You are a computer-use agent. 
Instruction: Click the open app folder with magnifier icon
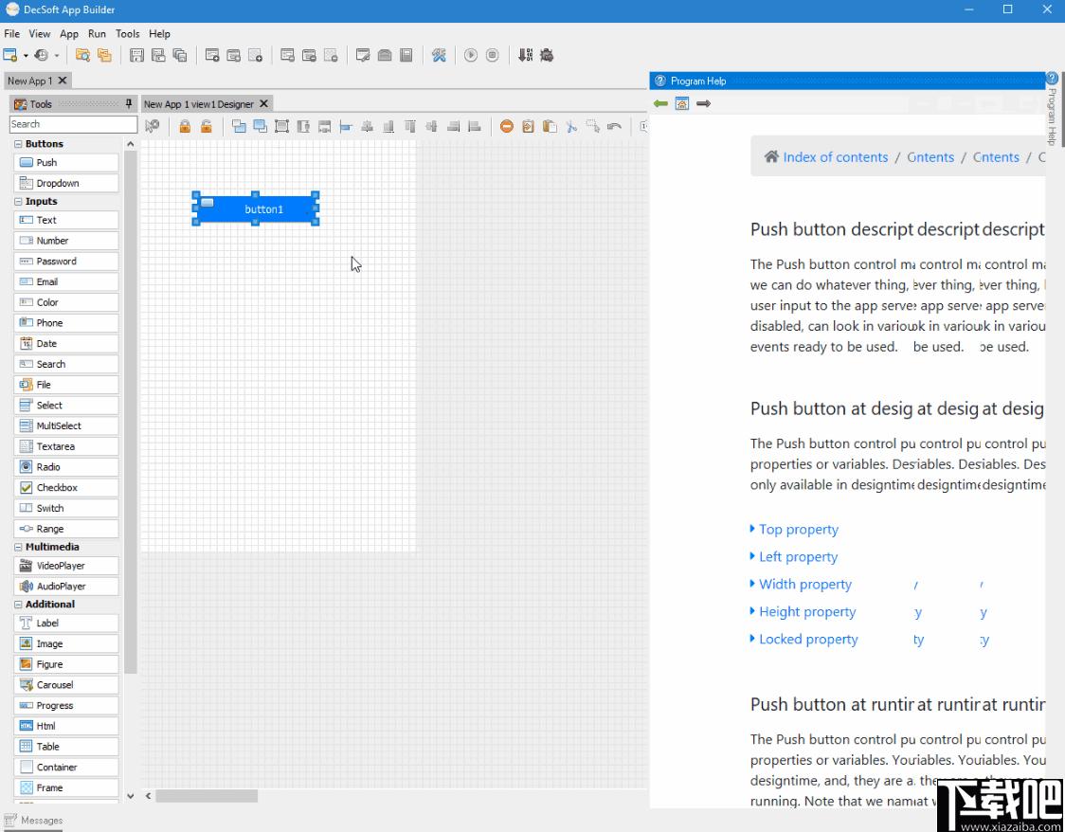click(82, 55)
